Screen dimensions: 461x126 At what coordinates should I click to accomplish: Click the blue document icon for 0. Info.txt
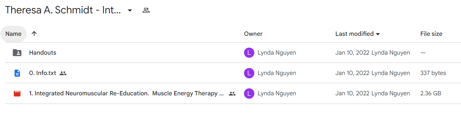(x=17, y=73)
